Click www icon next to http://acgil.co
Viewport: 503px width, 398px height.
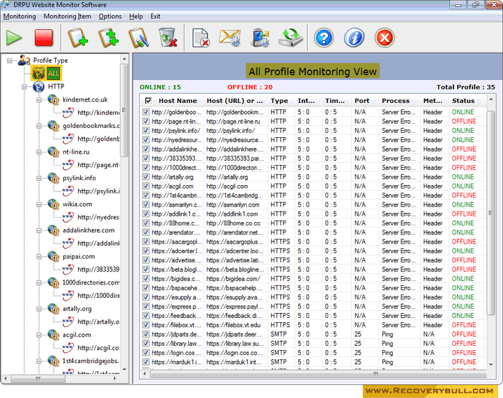click(x=68, y=348)
